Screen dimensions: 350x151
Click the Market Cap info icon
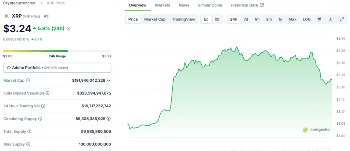[28, 80]
